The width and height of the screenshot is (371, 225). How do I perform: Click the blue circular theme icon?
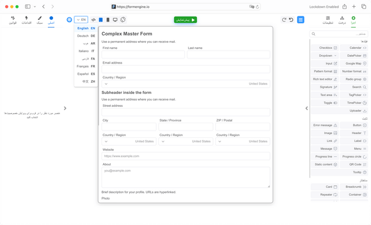click(x=69, y=20)
